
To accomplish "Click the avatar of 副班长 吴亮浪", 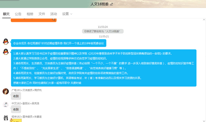I will (6, 105).
